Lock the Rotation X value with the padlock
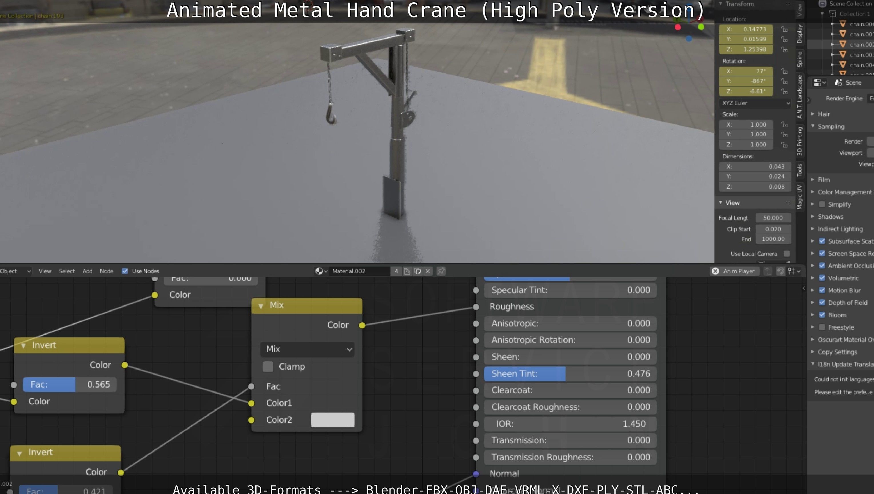This screenshot has height=494, width=874. pyautogui.click(x=784, y=71)
